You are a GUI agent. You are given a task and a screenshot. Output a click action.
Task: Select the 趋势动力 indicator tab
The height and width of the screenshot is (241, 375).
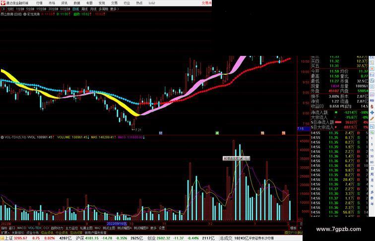point(57,228)
